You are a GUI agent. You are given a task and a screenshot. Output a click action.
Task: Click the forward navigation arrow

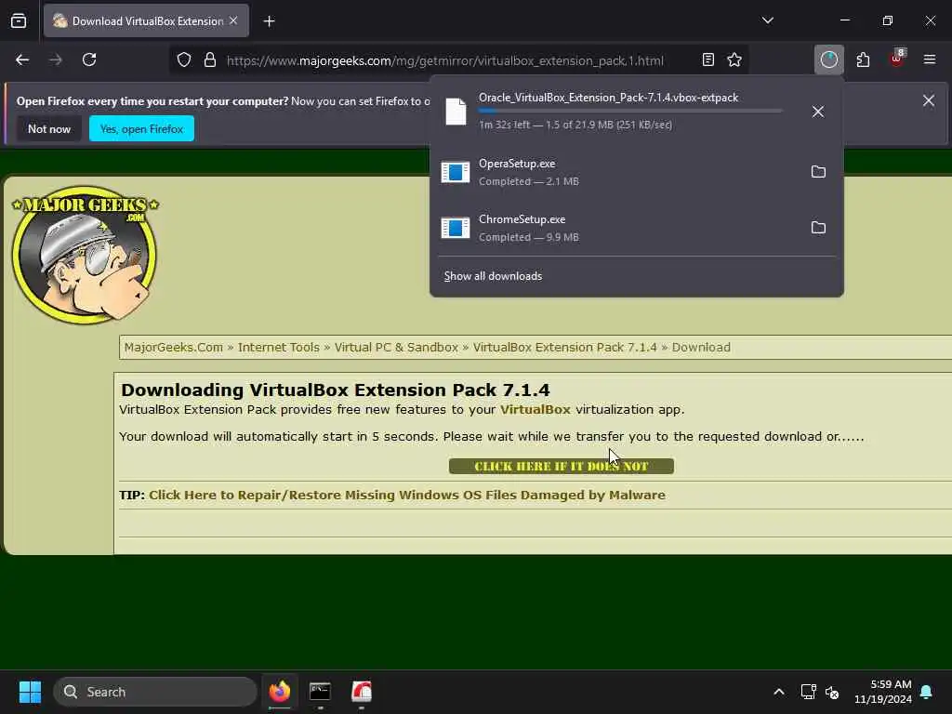[x=56, y=60]
